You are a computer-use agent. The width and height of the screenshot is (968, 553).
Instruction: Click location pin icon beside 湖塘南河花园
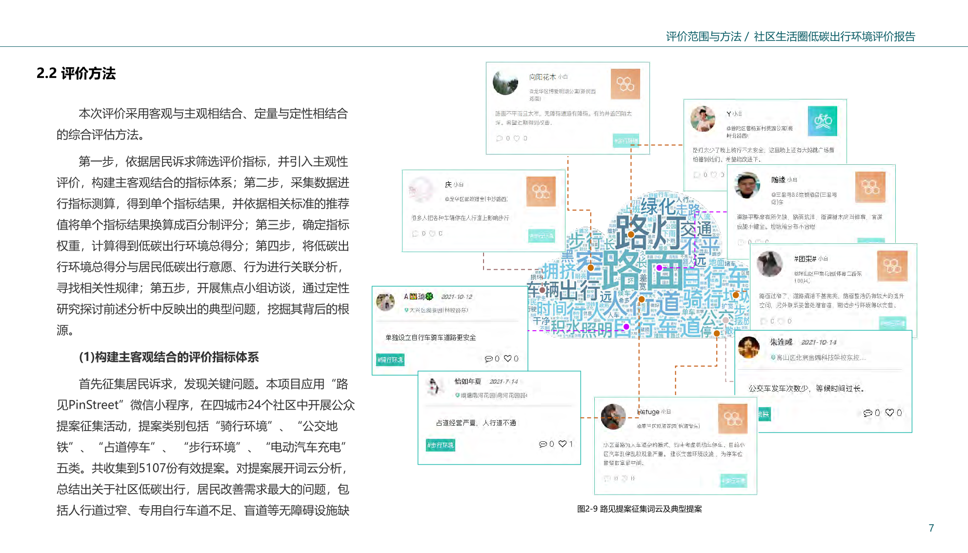[457, 395]
